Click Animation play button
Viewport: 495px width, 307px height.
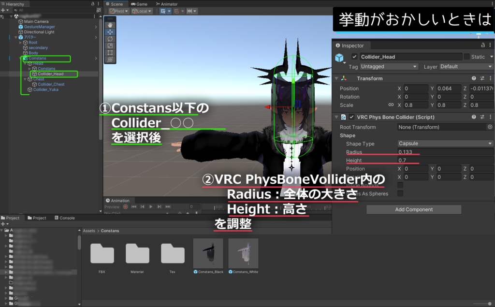[151, 206]
